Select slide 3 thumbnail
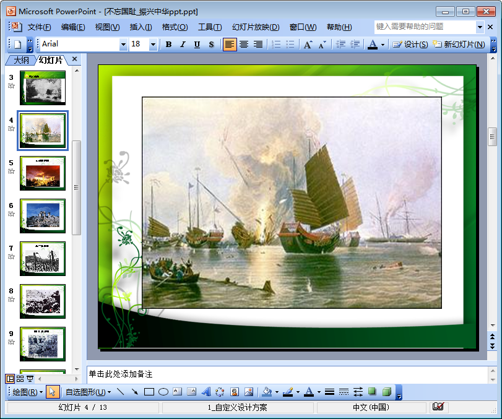The image size is (502, 419). tap(43, 88)
